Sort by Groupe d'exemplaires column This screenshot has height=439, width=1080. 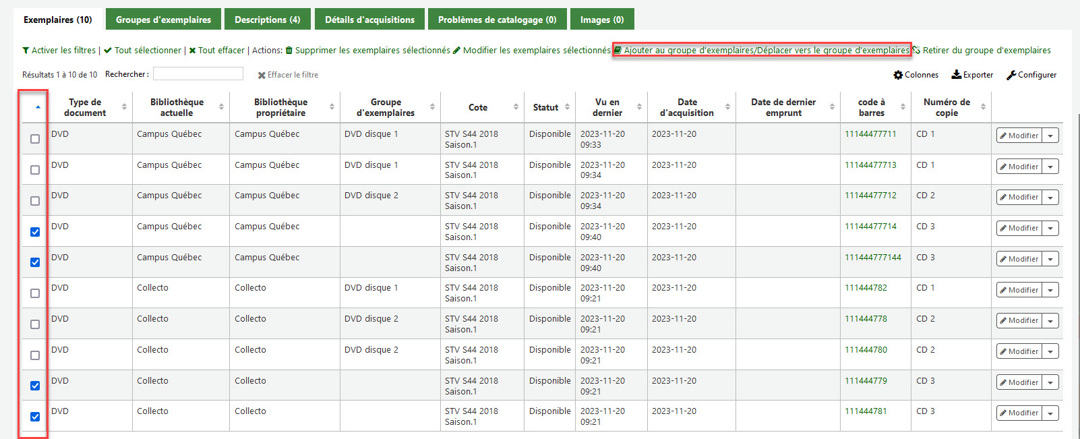[x=390, y=107]
